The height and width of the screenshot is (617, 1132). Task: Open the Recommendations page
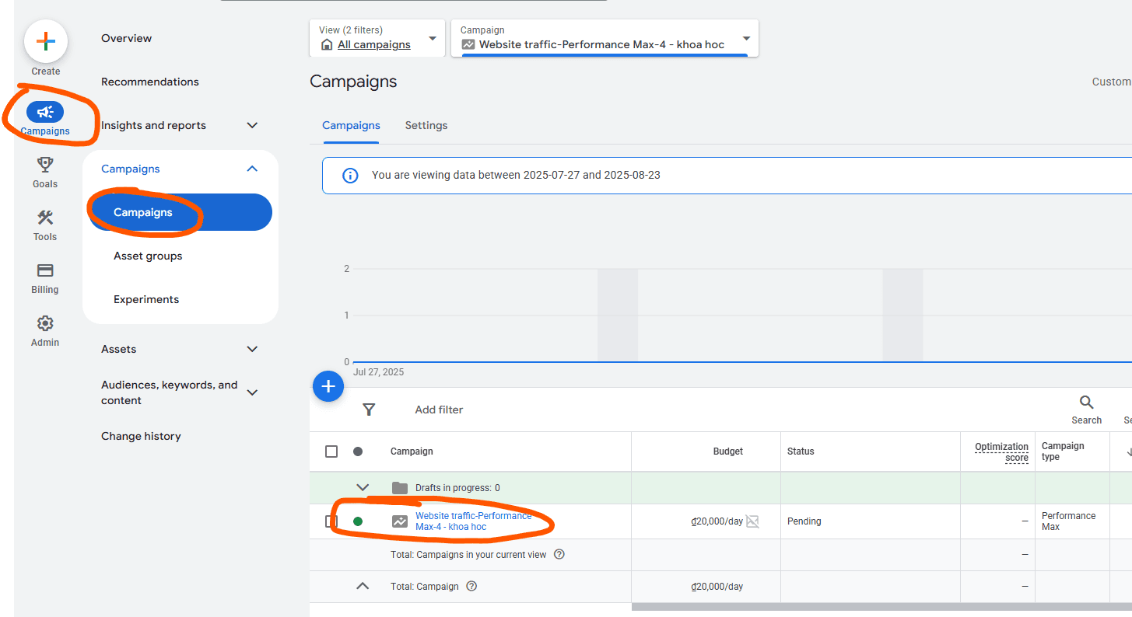150,82
